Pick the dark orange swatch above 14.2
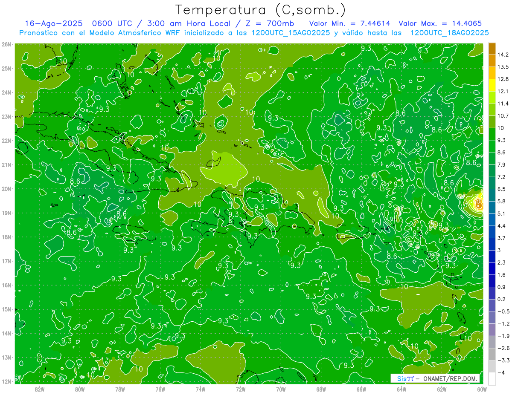Screen dimensions: 512x395 coord(492,49)
